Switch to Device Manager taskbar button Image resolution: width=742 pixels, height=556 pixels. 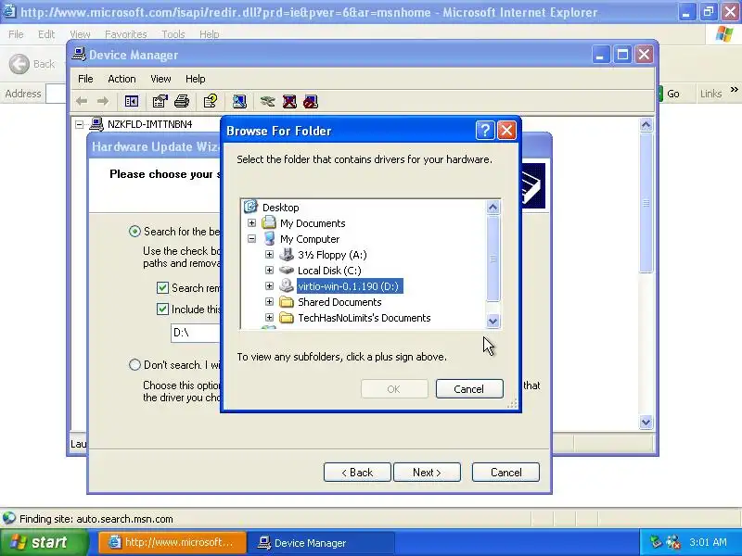(x=321, y=542)
